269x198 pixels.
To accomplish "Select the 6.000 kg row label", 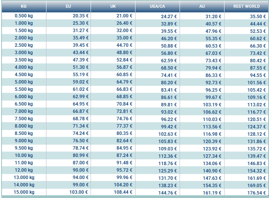I will 24,97.
